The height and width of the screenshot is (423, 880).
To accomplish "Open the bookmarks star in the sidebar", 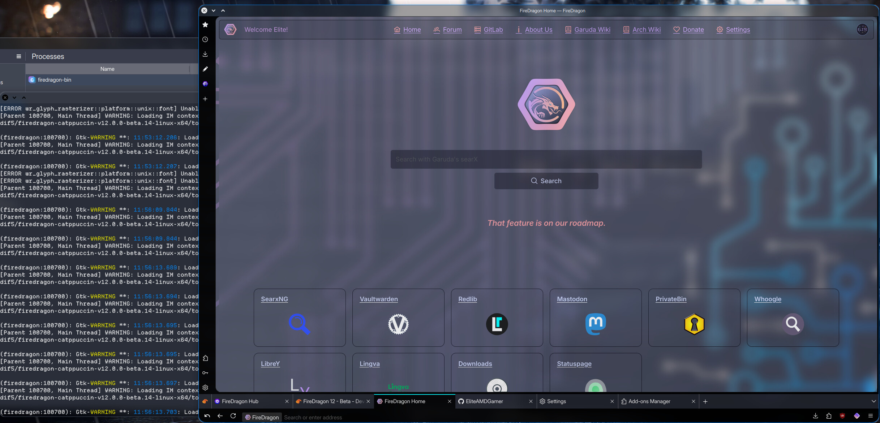I will (x=205, y=25).
